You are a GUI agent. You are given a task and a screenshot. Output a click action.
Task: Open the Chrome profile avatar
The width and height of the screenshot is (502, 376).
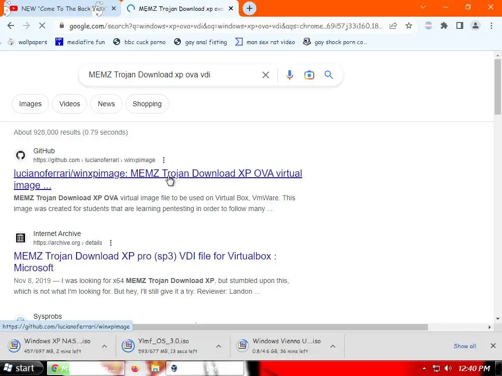pos(476,25)
